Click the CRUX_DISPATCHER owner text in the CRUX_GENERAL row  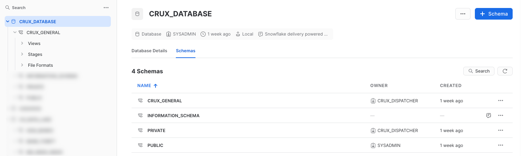pyautogui.click(x=398, y=101)
